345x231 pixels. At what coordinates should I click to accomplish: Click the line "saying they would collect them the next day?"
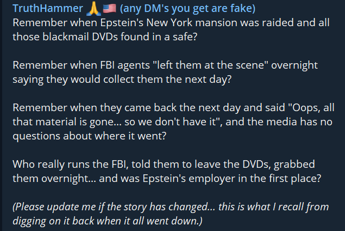point(122,79)
